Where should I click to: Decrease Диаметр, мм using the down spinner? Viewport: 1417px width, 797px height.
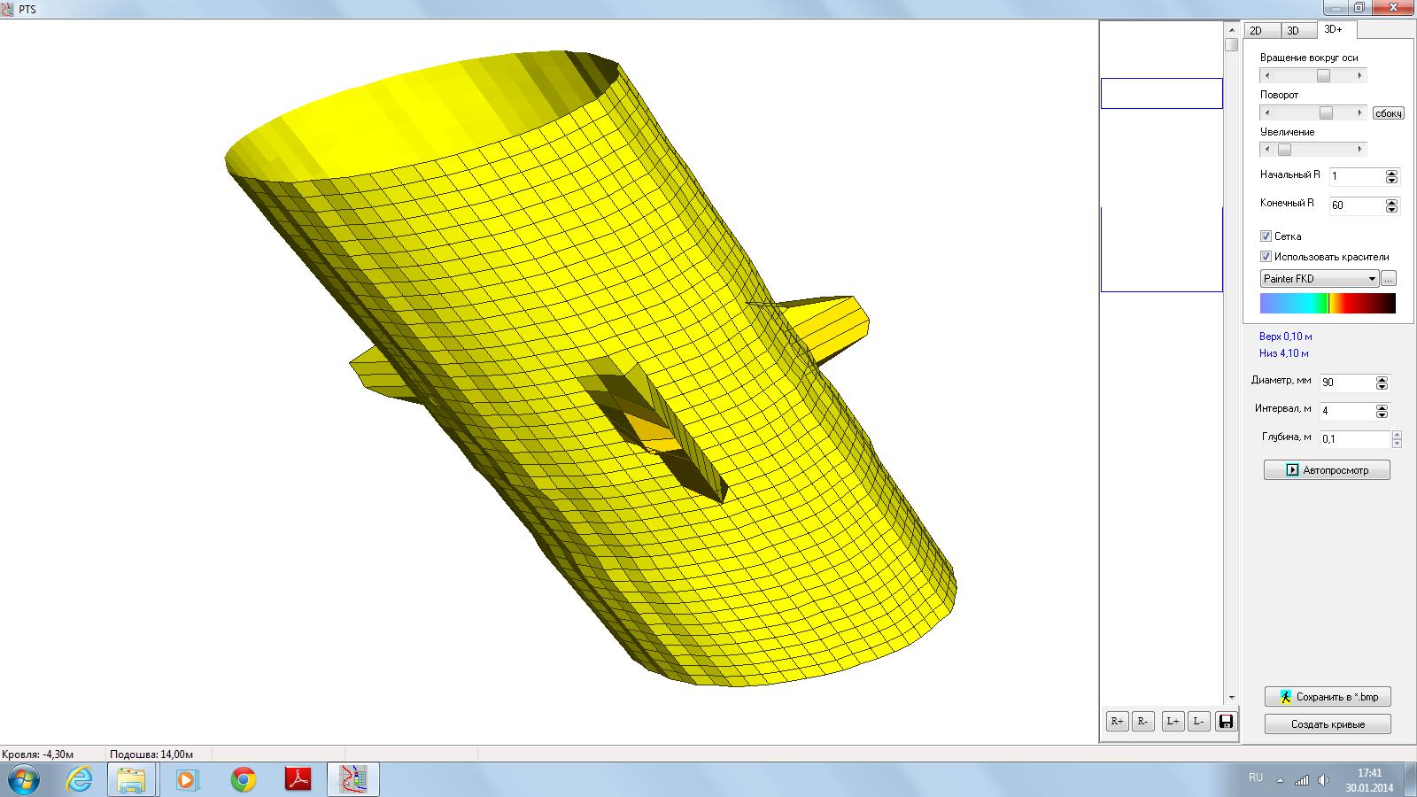coord(1382,387)
